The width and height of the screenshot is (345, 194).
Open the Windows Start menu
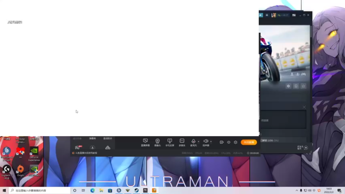point(4,191)
